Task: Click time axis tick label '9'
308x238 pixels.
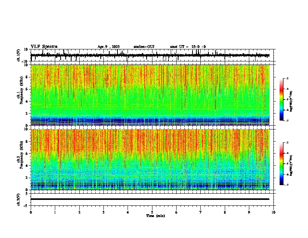Action: [x=249, y=212]
